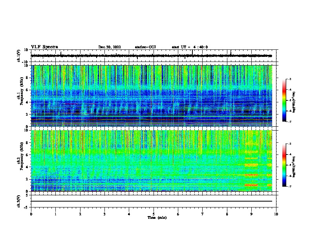This screenshot has height=240, width=311.
Task: Click the "-7" label on ch.1 color bar
Action: coord(290,122)
